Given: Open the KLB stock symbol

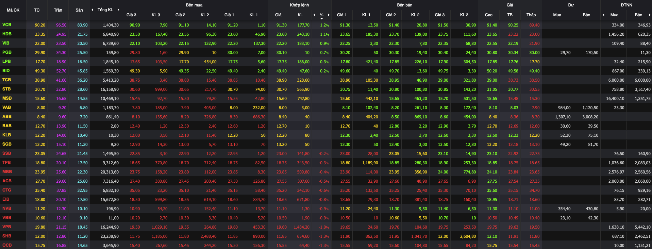Looking at the screenshot, I should (6, 135).
